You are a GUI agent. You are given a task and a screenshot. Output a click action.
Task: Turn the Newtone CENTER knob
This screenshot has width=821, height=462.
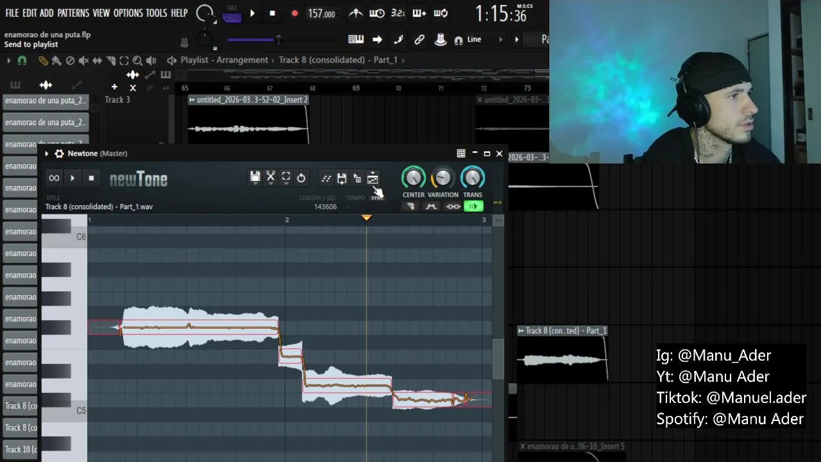pos(413,178)
